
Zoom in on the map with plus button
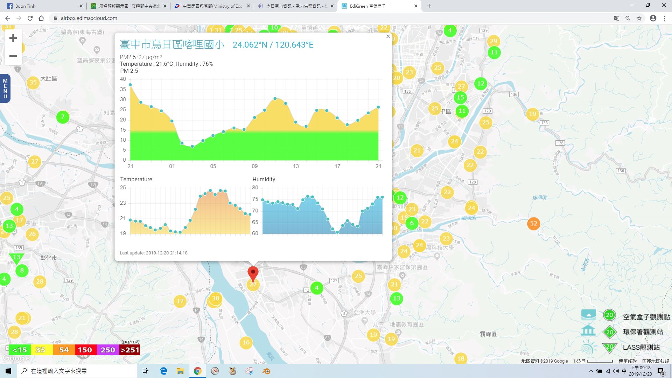click(x=13, y=38)
